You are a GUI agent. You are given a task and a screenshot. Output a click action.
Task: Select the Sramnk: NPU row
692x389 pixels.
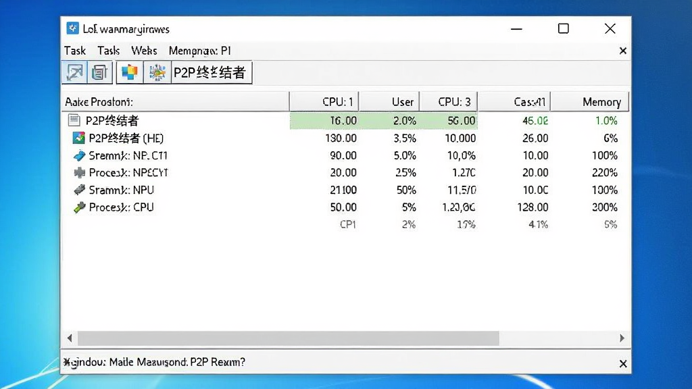click(345, 190)
